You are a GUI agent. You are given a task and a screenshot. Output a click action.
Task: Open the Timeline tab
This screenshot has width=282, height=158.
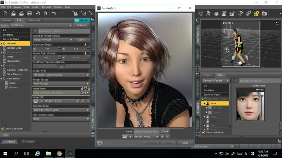point(28,141)
